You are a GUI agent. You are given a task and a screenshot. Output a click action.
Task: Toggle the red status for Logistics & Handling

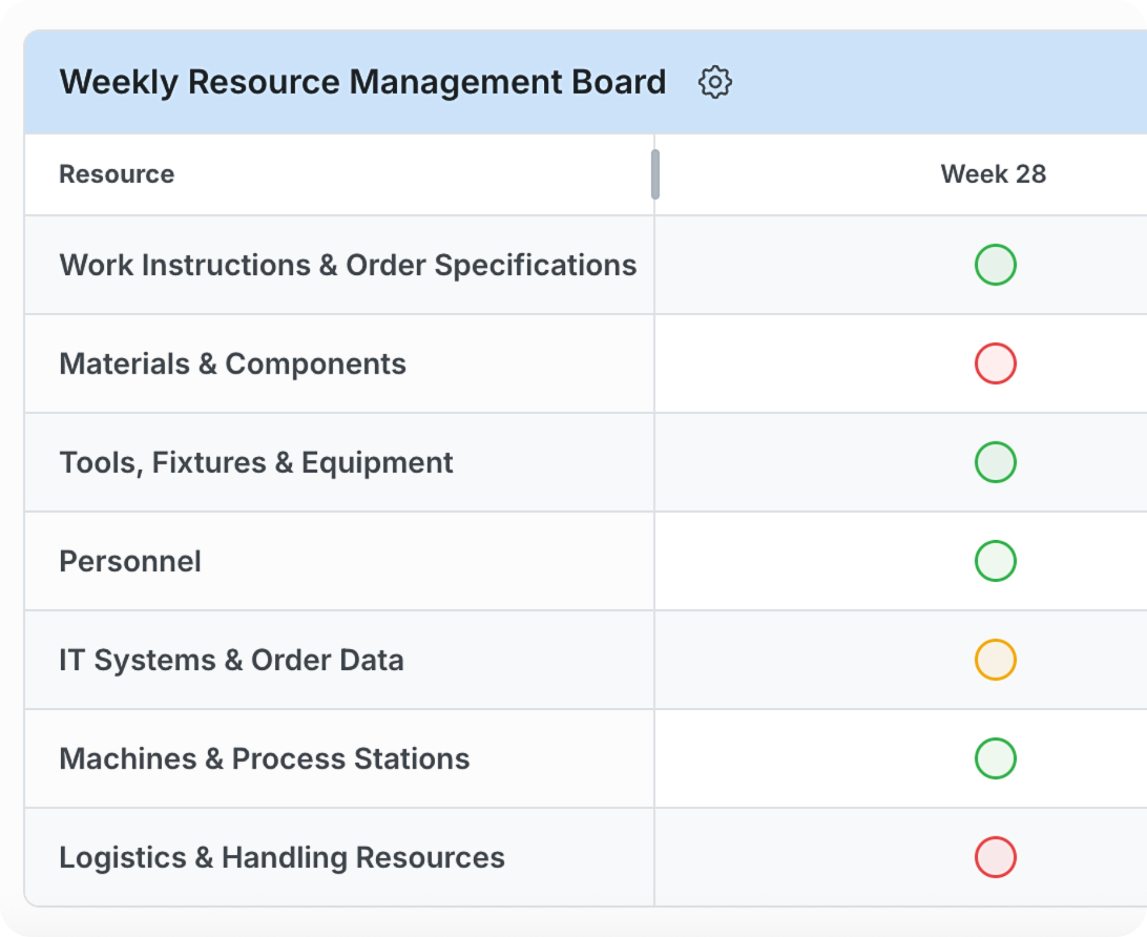995,857
